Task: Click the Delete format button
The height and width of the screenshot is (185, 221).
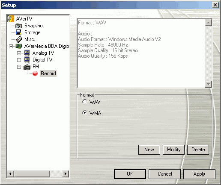Action: 198,150
